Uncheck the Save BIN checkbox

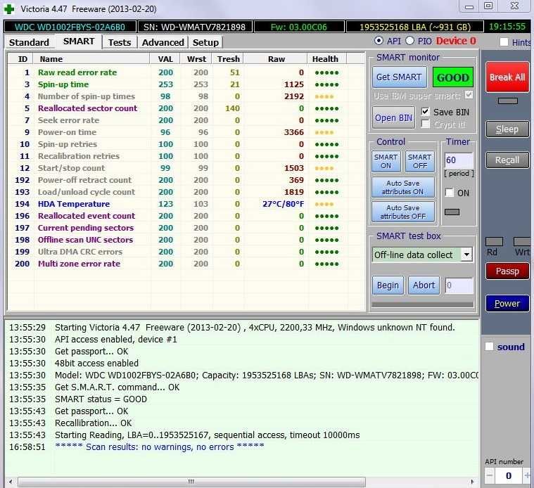click(426, 112)
